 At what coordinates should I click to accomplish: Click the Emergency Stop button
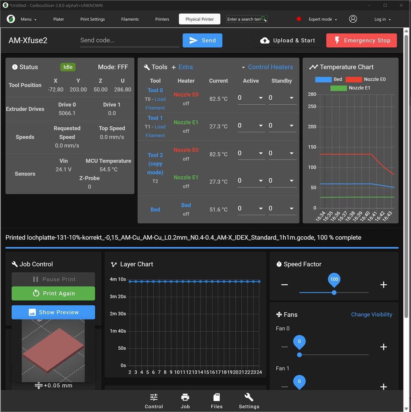(361, 40)
